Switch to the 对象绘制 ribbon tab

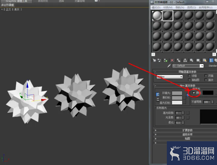point(80,1)
